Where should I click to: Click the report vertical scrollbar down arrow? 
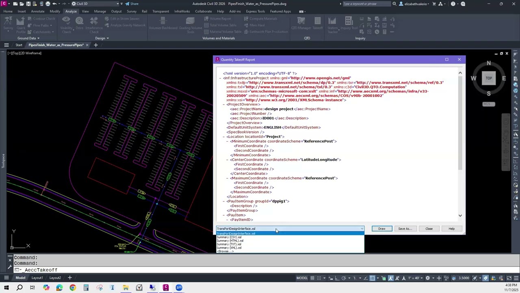coord(460,215)
